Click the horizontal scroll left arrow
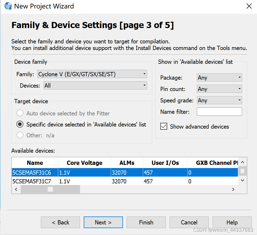This screenshot has height=235, width=257. click(x=16, y=189)
